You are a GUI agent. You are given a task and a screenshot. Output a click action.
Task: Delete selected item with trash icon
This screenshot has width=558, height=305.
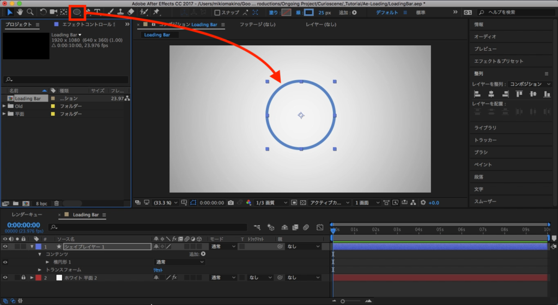57,204
